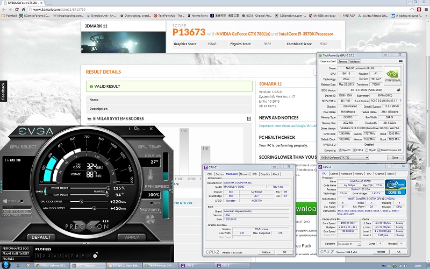Open Fan Curve settings in Precision
430x269 pixels.
coord(150,210)
